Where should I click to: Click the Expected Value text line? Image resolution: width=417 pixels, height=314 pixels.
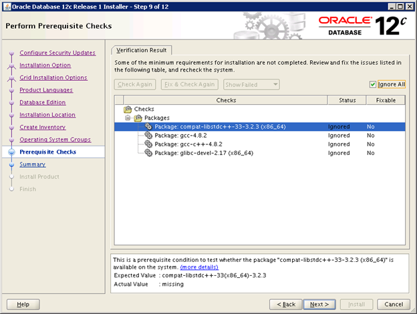click(x=190, y=275)
